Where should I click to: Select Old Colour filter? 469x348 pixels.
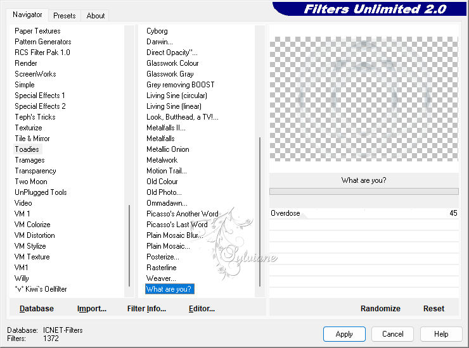pos(162,182)
